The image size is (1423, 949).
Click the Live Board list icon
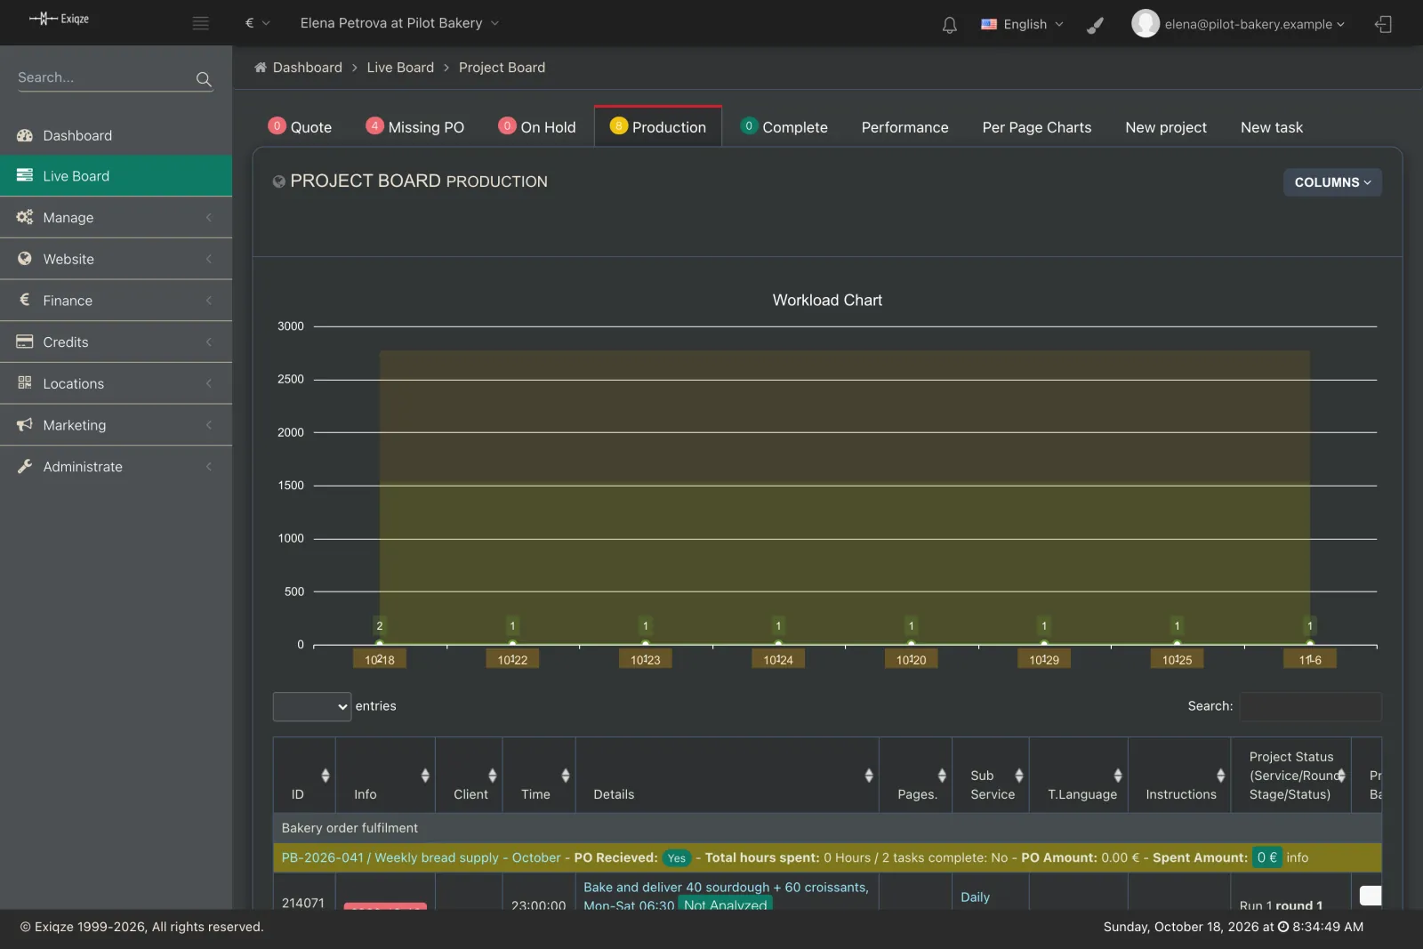click(25, 176)
